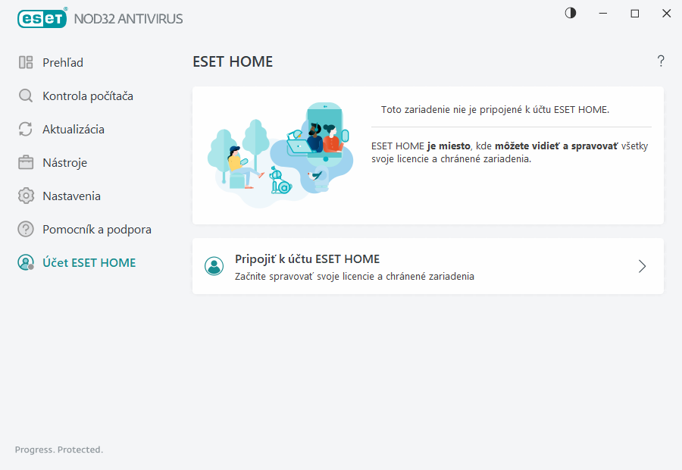The height and width of the screenshot is (470, 682).
Task: Expand the Pripojiť k účtu chevron arrow
Action: click(642, 266)
